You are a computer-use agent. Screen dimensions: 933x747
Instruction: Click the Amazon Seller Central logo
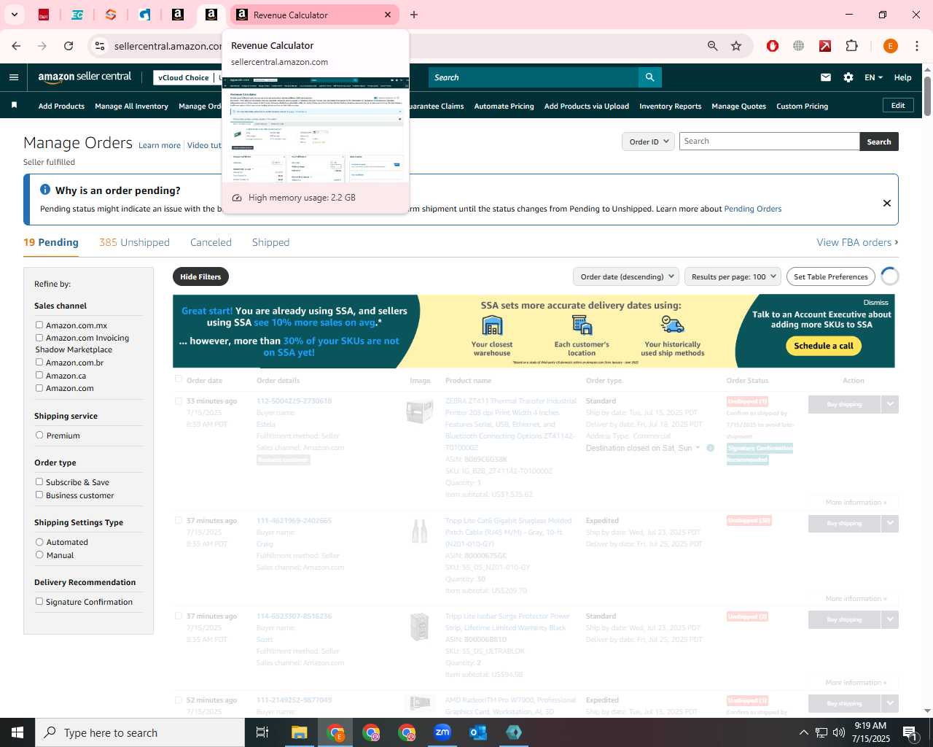pos(85,77)
